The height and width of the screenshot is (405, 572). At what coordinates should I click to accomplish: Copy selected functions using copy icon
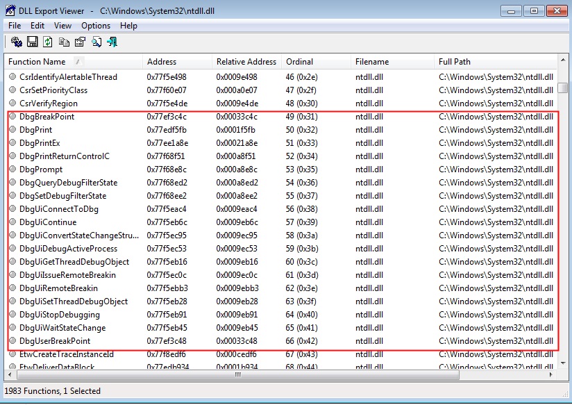click(62, 42)
